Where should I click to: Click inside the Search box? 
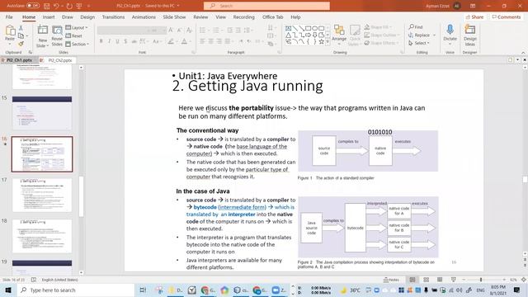point(266,6)
